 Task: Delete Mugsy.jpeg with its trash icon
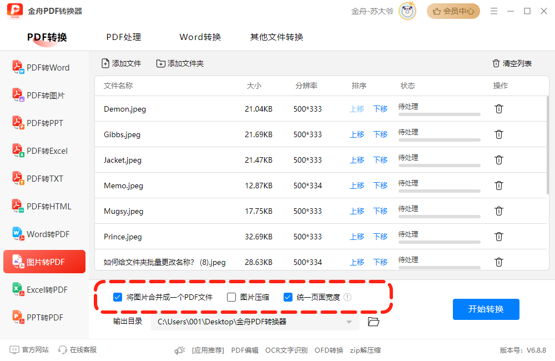click(x=499, y=211)
